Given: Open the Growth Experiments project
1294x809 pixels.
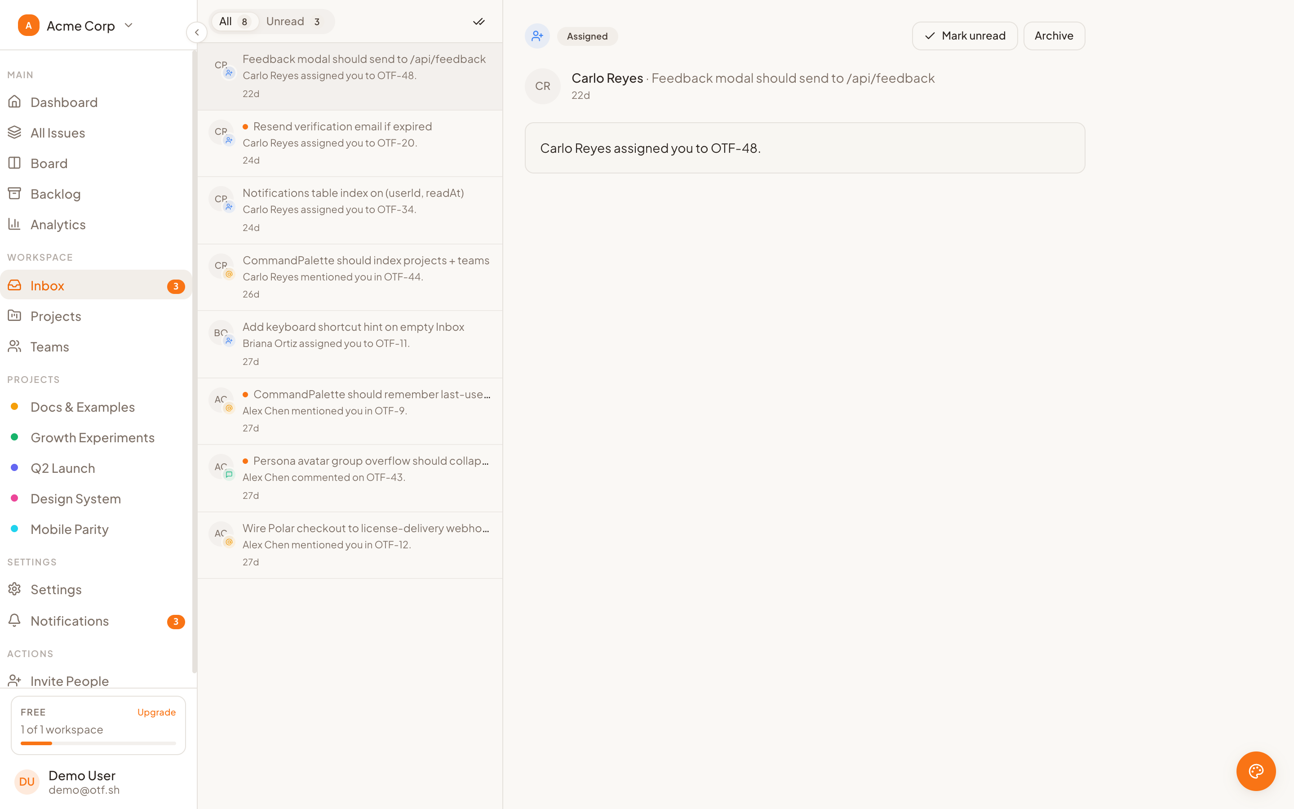Looking at the screenshot, I should point(96,437).
